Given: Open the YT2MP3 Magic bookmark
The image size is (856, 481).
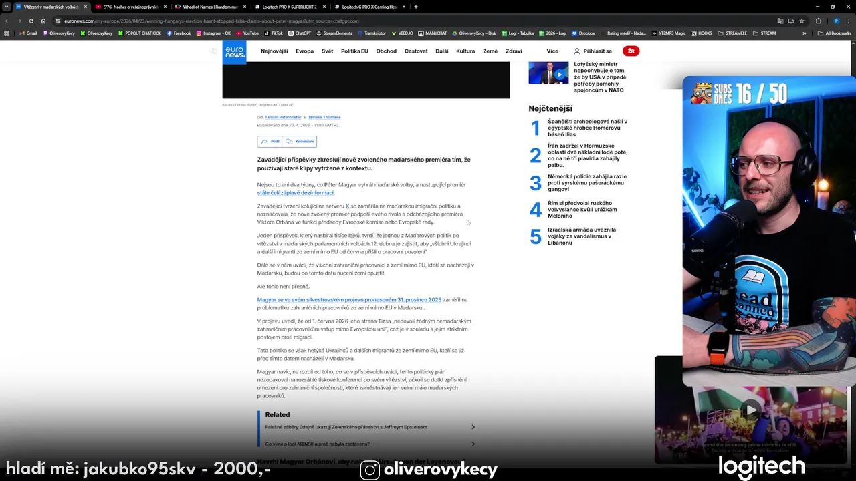Looking at the screenshot, I should [x=669, y=33].
